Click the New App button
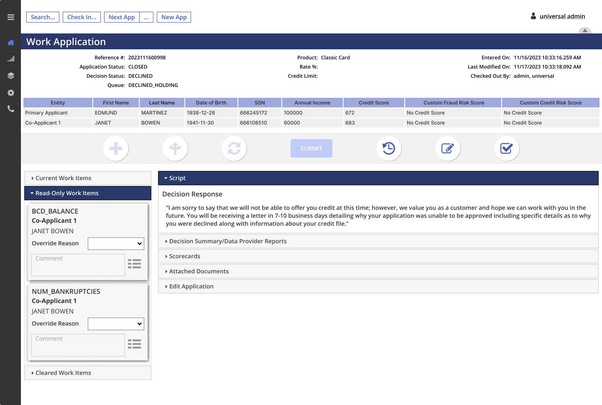 173,17
